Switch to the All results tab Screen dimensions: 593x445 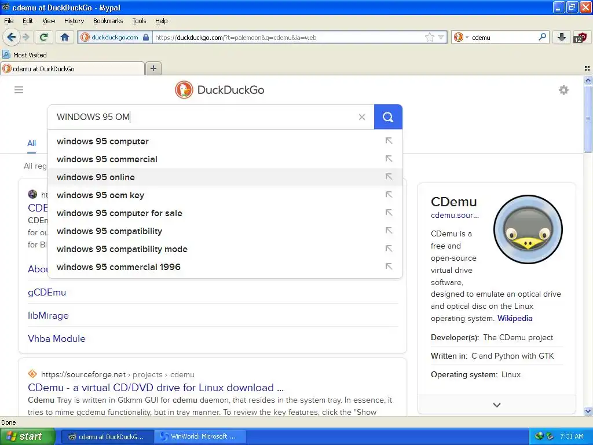[31, 144]
